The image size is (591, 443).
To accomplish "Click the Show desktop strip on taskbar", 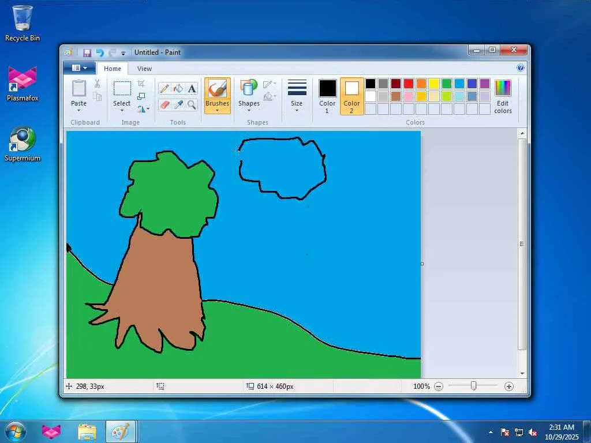I will (x=587, y=431).
